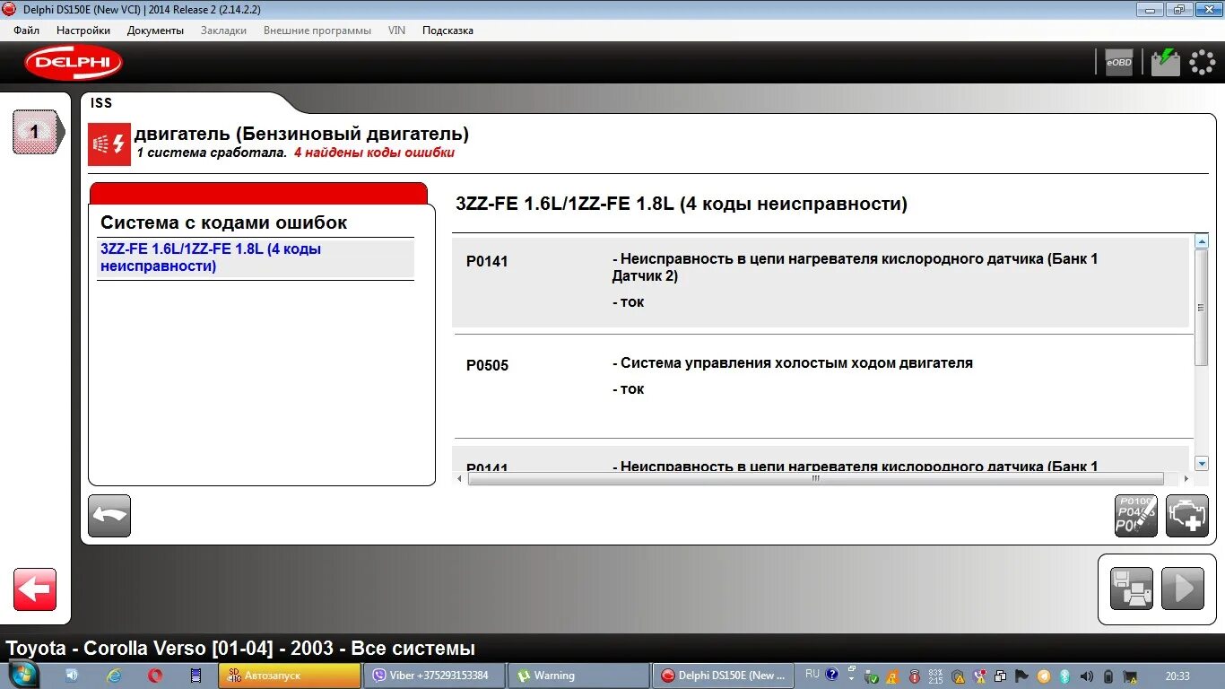Click the Action Center flag icon
The height and width of the screenshot is (689, 1225).
click(x=1021, y=676)
